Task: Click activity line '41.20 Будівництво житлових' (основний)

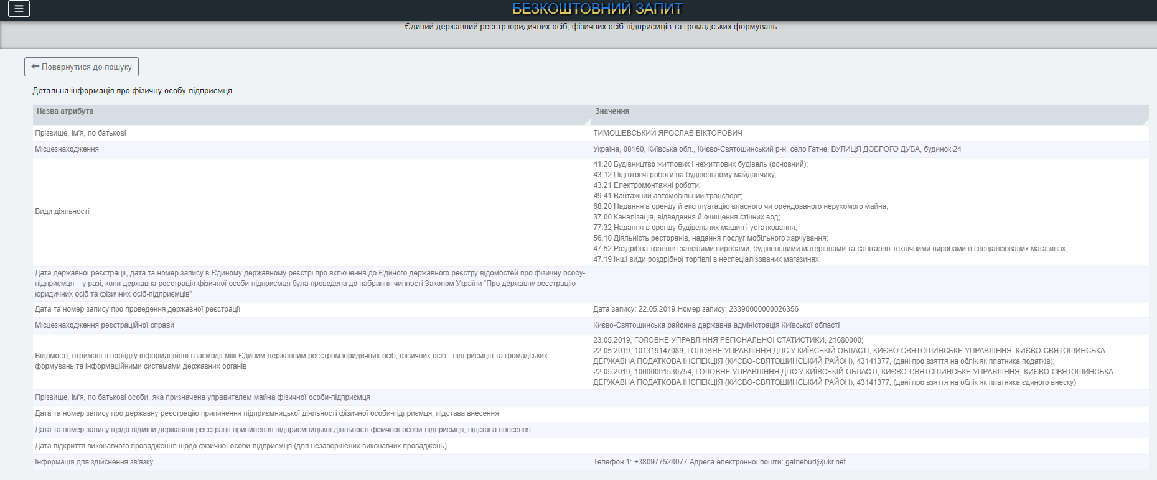Action: (700, 164)
